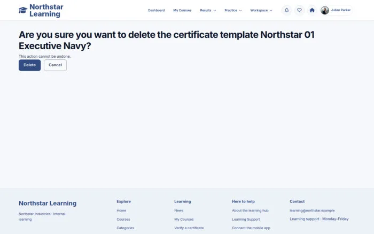Click Julian Parker's avatar picture
Screen dimensions: 374x234
(325, 10)
